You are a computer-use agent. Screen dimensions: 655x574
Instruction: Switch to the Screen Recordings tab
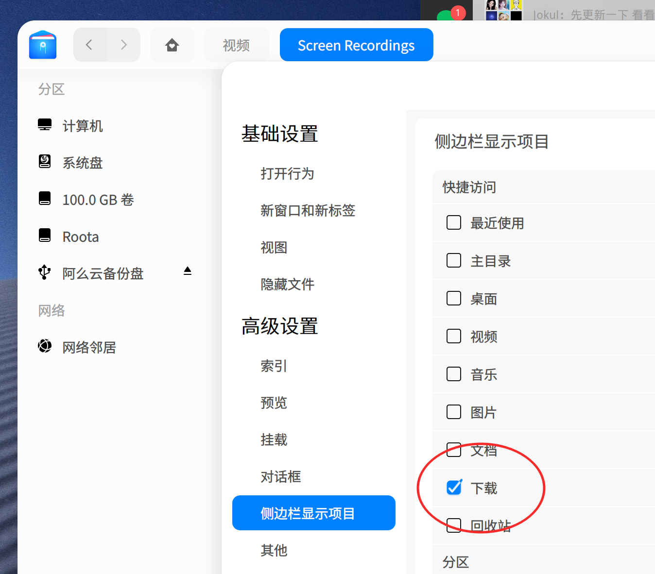point(356,45)
